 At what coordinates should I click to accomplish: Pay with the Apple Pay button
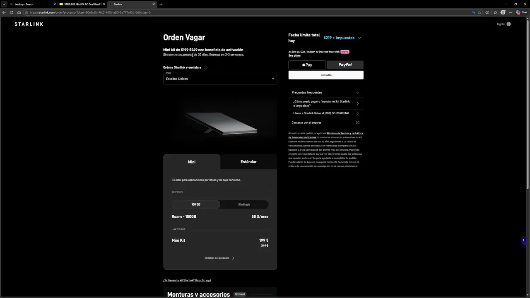click(307, 65)
